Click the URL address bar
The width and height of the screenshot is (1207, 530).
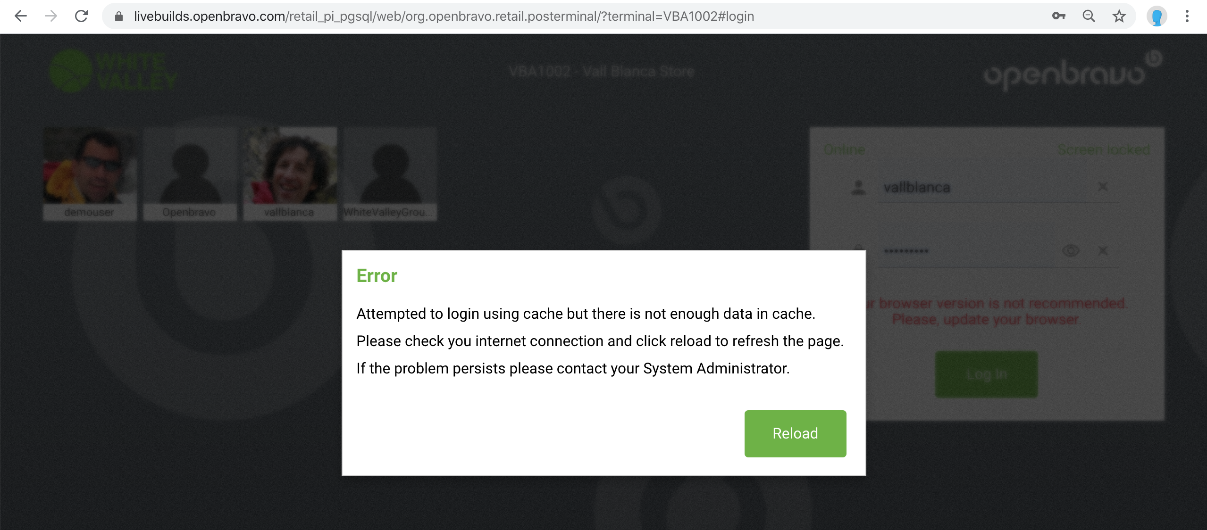click(x=585, y=17)
